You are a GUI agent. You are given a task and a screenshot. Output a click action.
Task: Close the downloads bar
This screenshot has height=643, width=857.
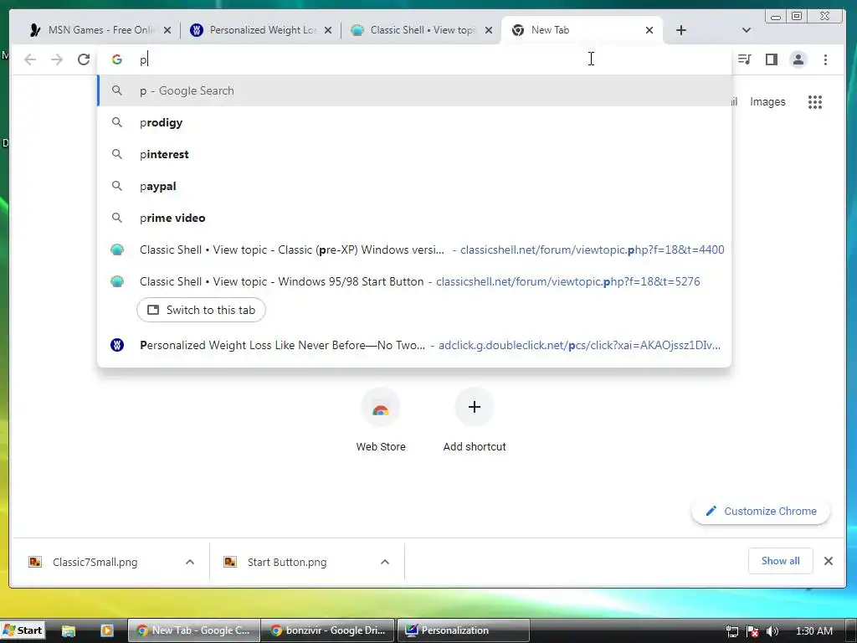click(x=828, y=560)
